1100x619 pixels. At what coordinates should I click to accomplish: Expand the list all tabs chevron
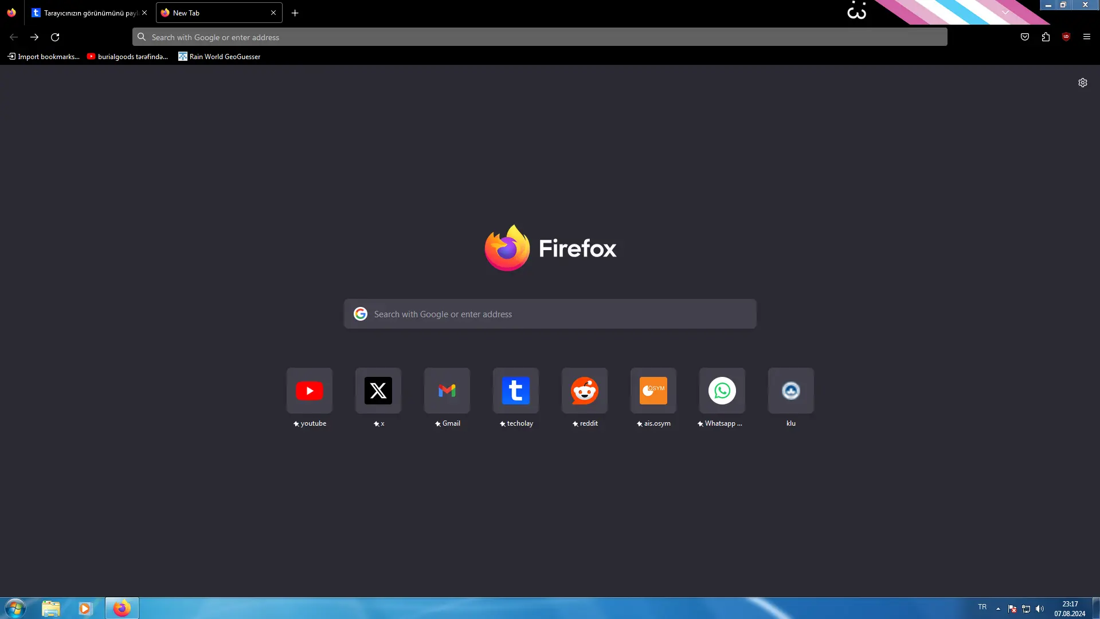[x=1005, y=13]
